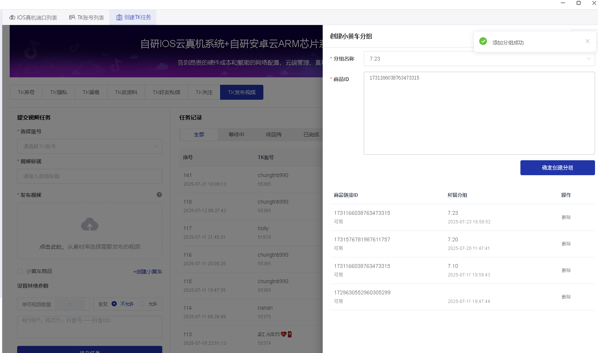This screenshot has height=353, width=598.
Task: Click the 视频标题 input field
Action: (90, 176)
